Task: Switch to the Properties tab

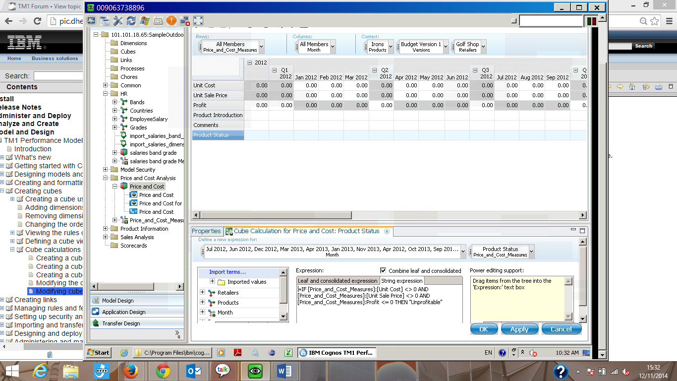Action: (206, 231)
